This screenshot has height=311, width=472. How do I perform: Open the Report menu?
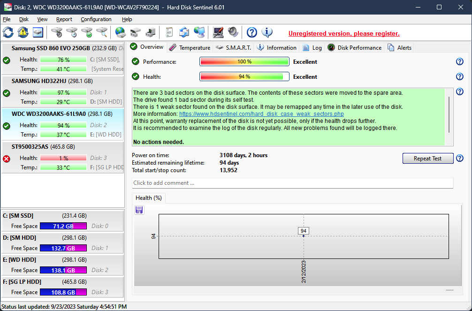click(64, 19)
